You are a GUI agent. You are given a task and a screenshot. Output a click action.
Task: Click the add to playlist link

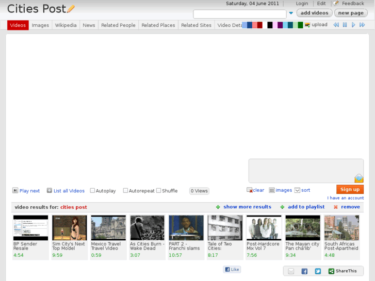tap(306, 207)
